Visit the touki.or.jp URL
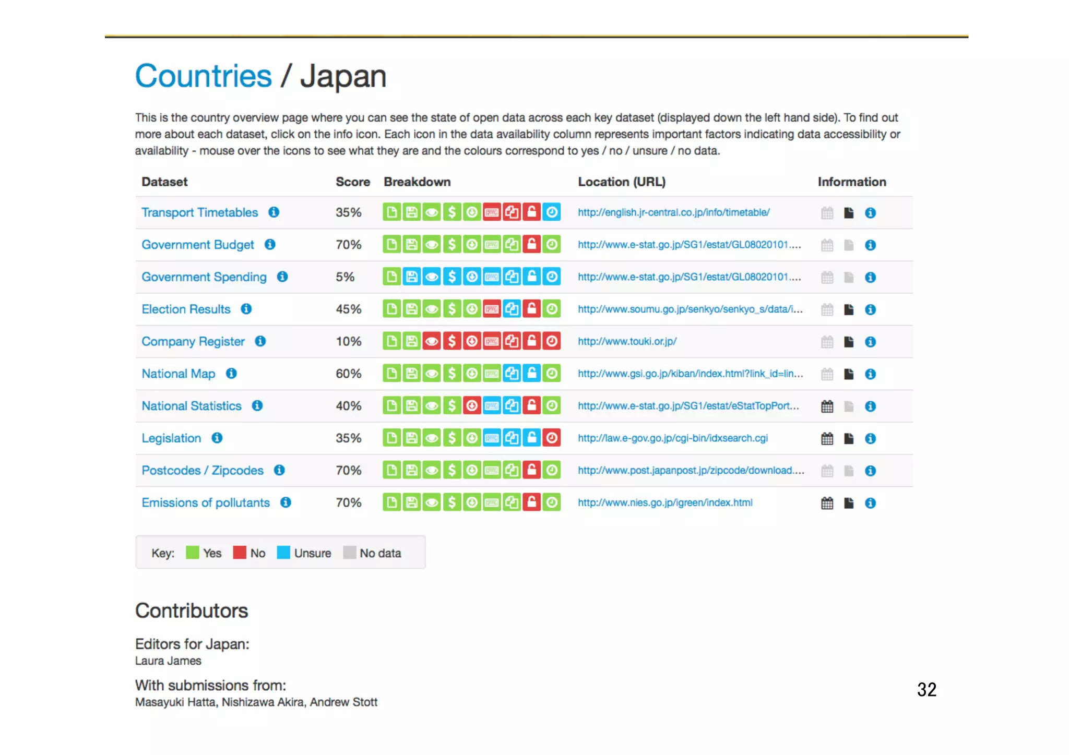This screenshot has height=755, width=1069. (x=627, y=341)
